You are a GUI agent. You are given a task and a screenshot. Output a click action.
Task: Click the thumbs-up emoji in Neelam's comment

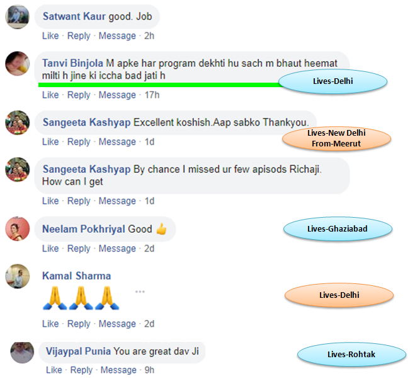[x=161, y=228]
